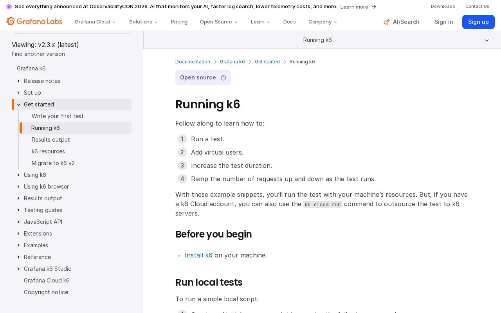
Task: Expand the Set up section chevron
Action: click(18, 93)
